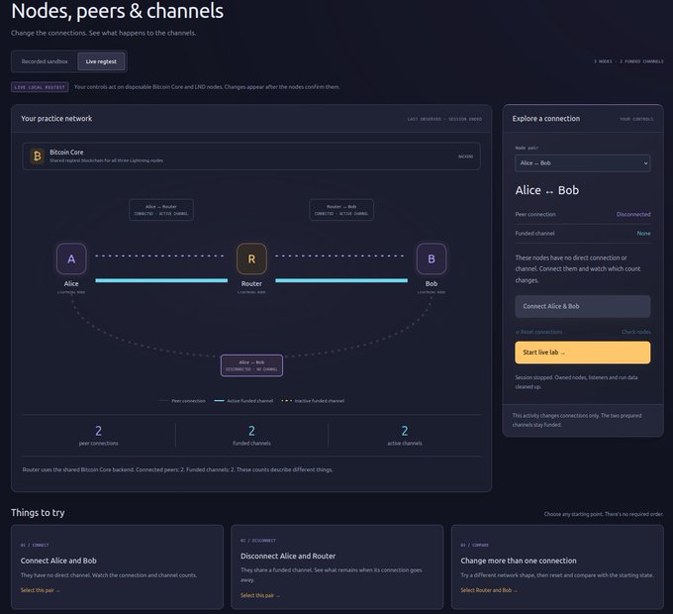Click Select this pair under Connect Alice and Bob
Viewport: 673px width, 614px height.
coord(40,590)
